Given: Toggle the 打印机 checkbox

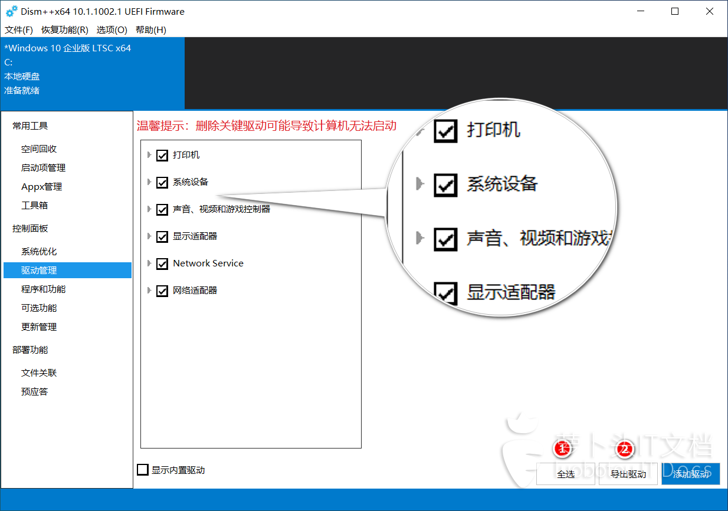Looking at the screenshot, I should (x=162, y=156).
